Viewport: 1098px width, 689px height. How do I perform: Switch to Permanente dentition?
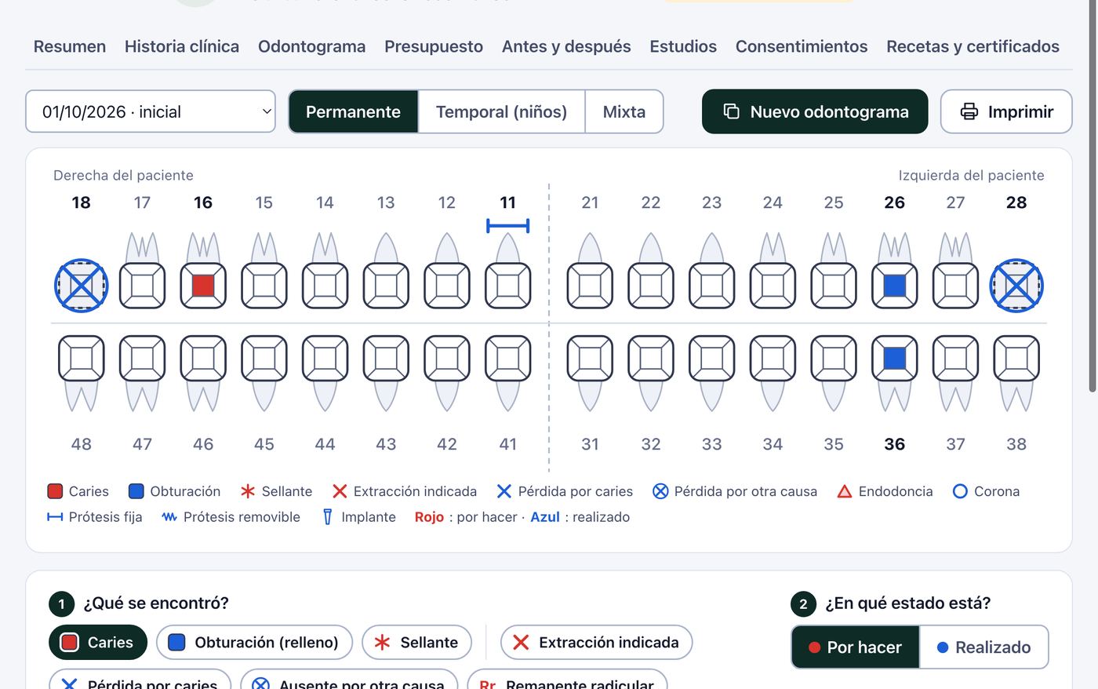click(x=354, y=111)
